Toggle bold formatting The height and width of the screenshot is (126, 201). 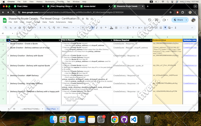[x=92, y=28]
